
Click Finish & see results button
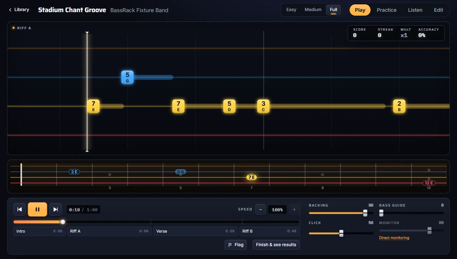(x=276, y=245)
